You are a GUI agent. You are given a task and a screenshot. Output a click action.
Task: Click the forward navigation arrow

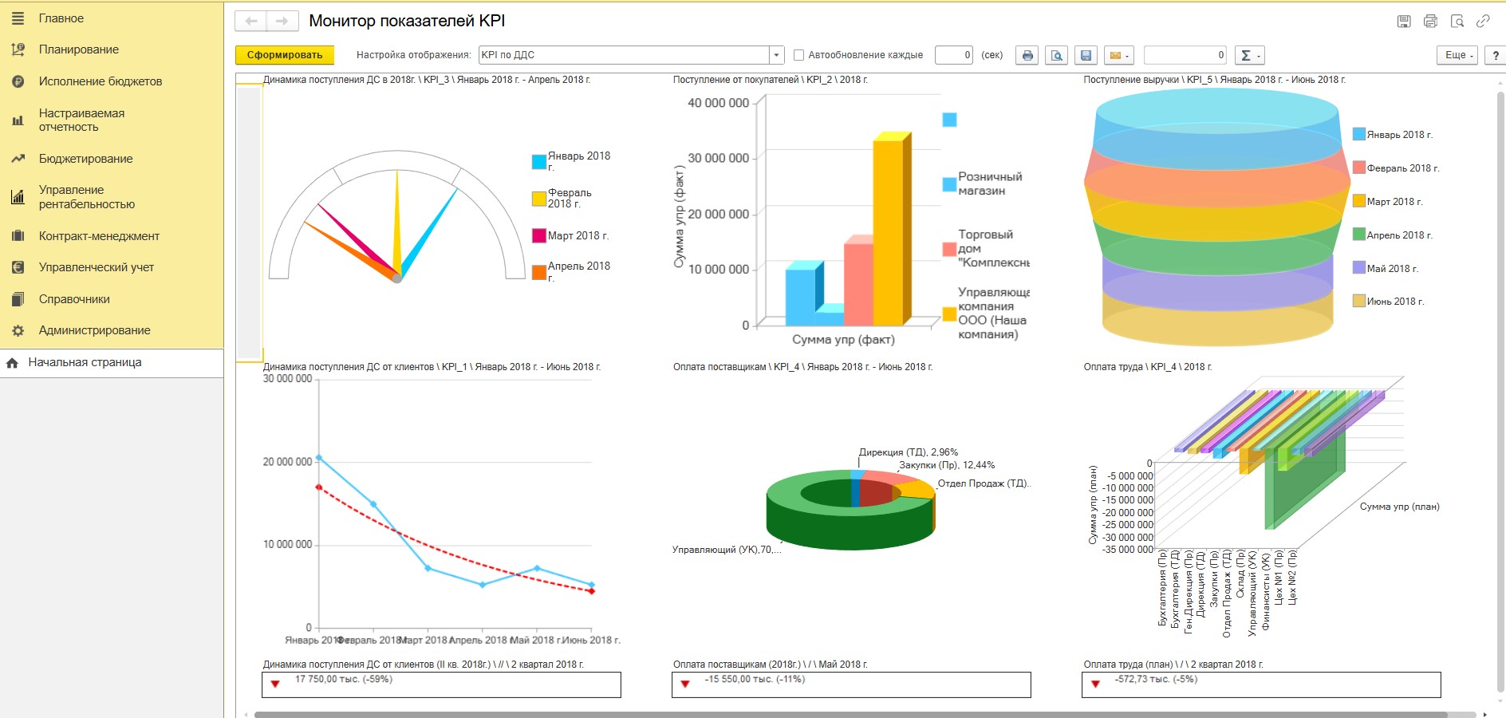click(282, 22)
